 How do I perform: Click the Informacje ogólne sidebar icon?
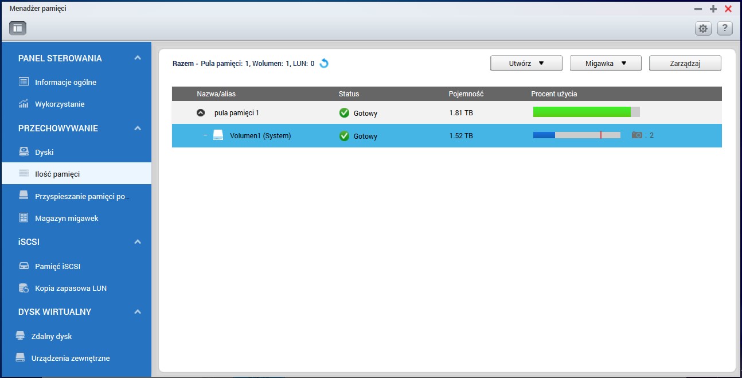coord(24,82)
